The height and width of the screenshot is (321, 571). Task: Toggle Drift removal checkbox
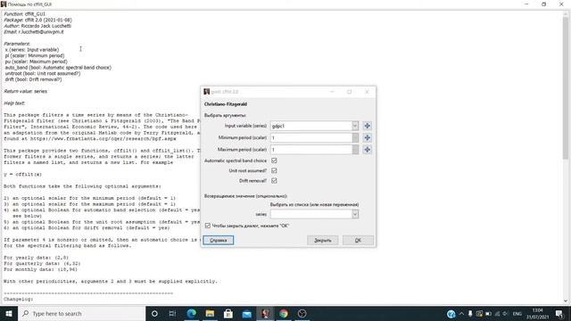click(x=274, y=180)
